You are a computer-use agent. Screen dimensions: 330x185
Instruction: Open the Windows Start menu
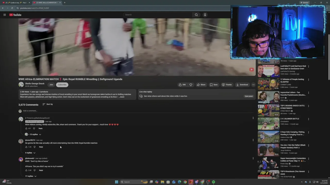tap(117, 182)
